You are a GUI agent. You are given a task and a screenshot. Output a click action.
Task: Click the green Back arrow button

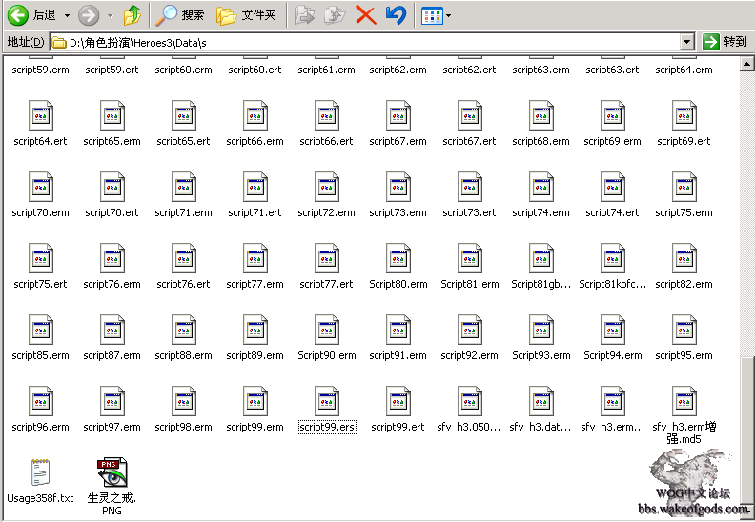(18, 15)
